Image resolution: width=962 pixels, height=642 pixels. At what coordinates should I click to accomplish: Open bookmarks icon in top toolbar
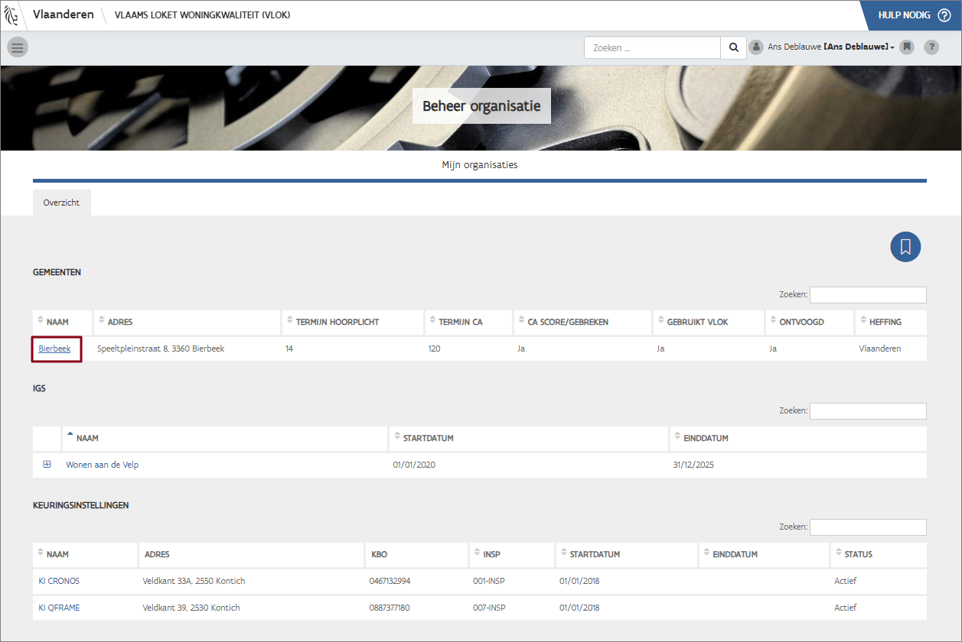tap(907, 47)
